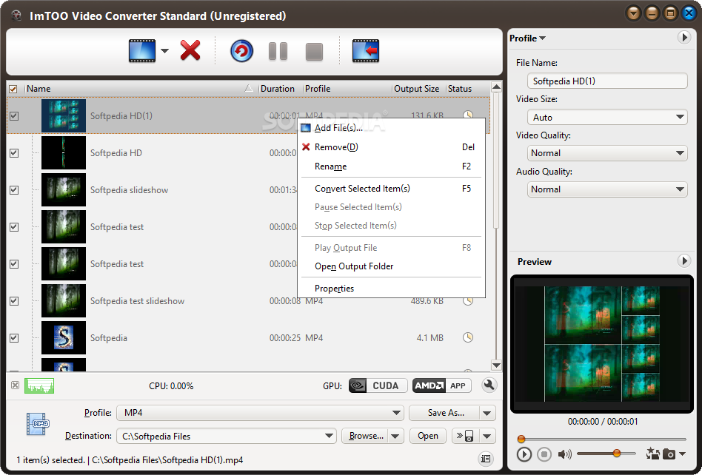Click the Open destination button
702x475 pixels.
(x=428, y=436)
